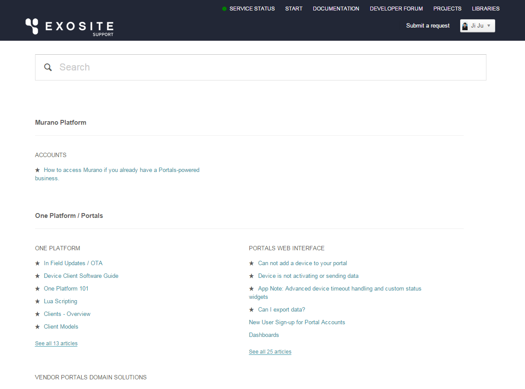Viewport: 525px width, 389px height.
Task: Open the Projects menu item
Action: point(447,9)
